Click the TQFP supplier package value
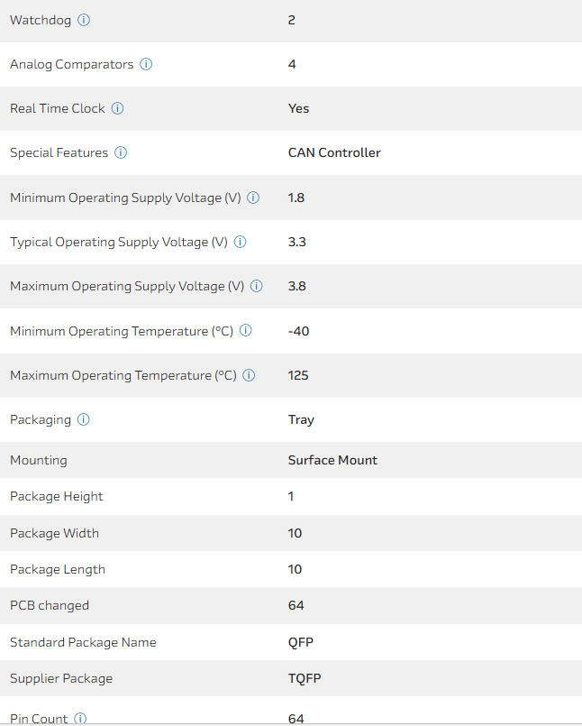This screenshot has width=582, height=726. (x=305, y=678)
